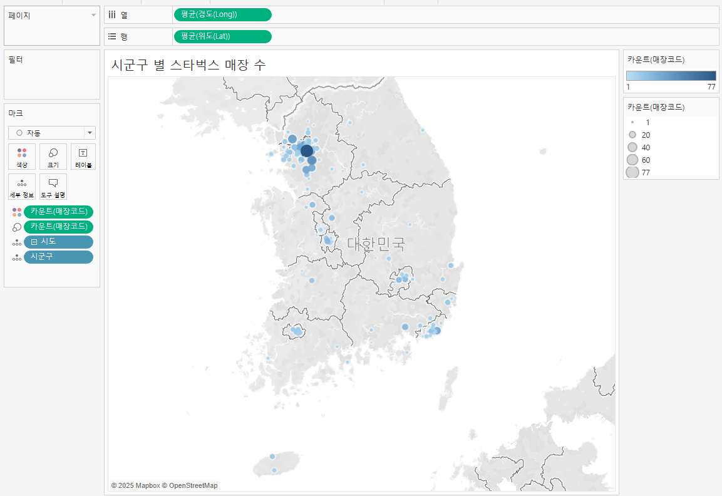Expand the 시도 hierarchy pill plus box
Image resolution: width=722 pixels, height=496 pixels.
tap(34, 242)
